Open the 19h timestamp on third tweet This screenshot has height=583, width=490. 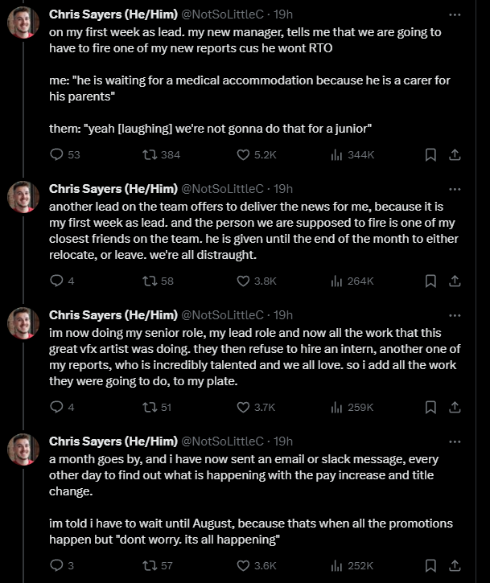(283, 315)
